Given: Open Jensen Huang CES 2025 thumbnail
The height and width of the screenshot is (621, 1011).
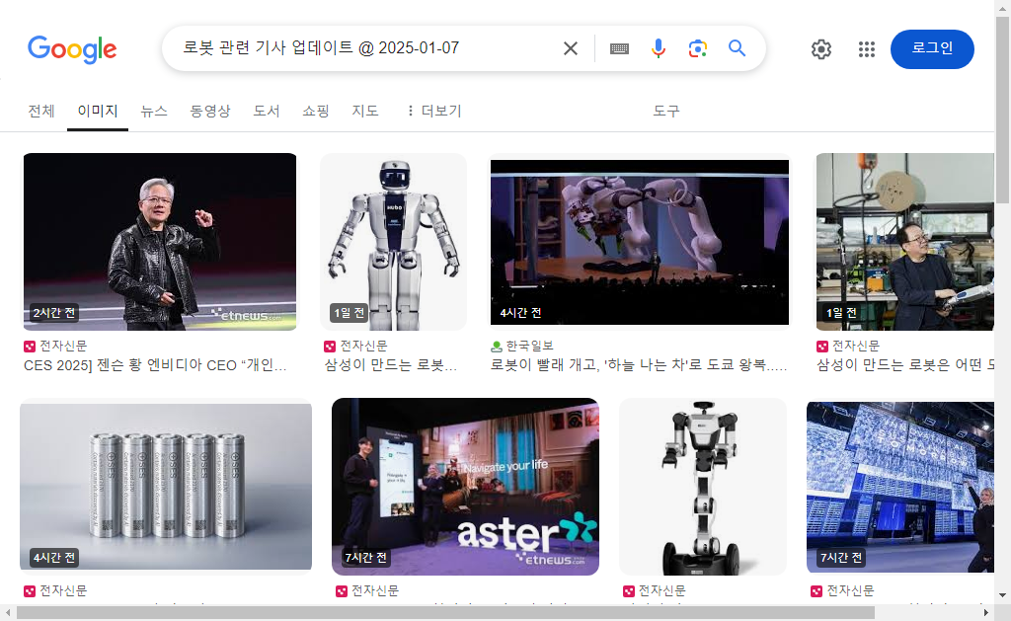Looking at the screenshot, I should click(x=160, y=242).
